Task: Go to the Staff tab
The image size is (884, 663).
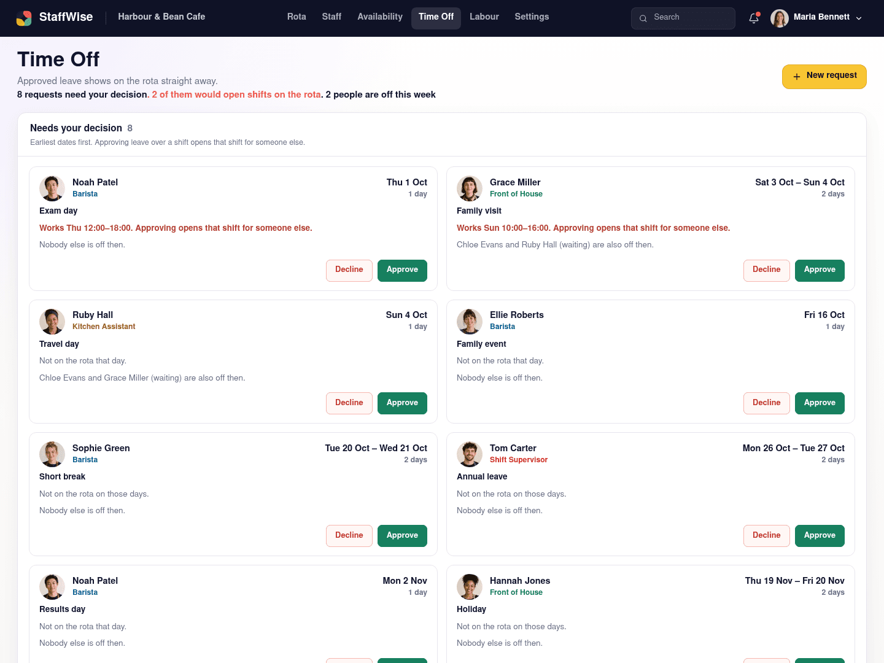Action: [331, 17]
